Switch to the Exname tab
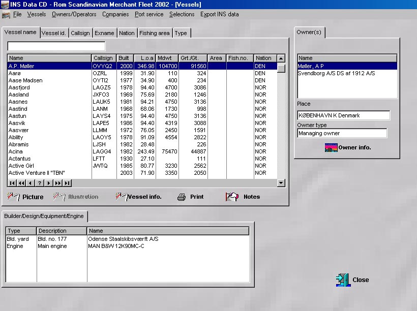 (104, 33)
